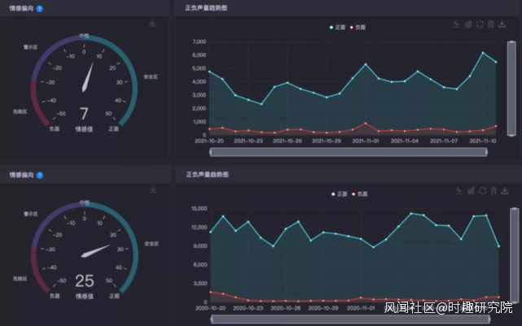Restore the bottom trend chart

tap(482, 191)
